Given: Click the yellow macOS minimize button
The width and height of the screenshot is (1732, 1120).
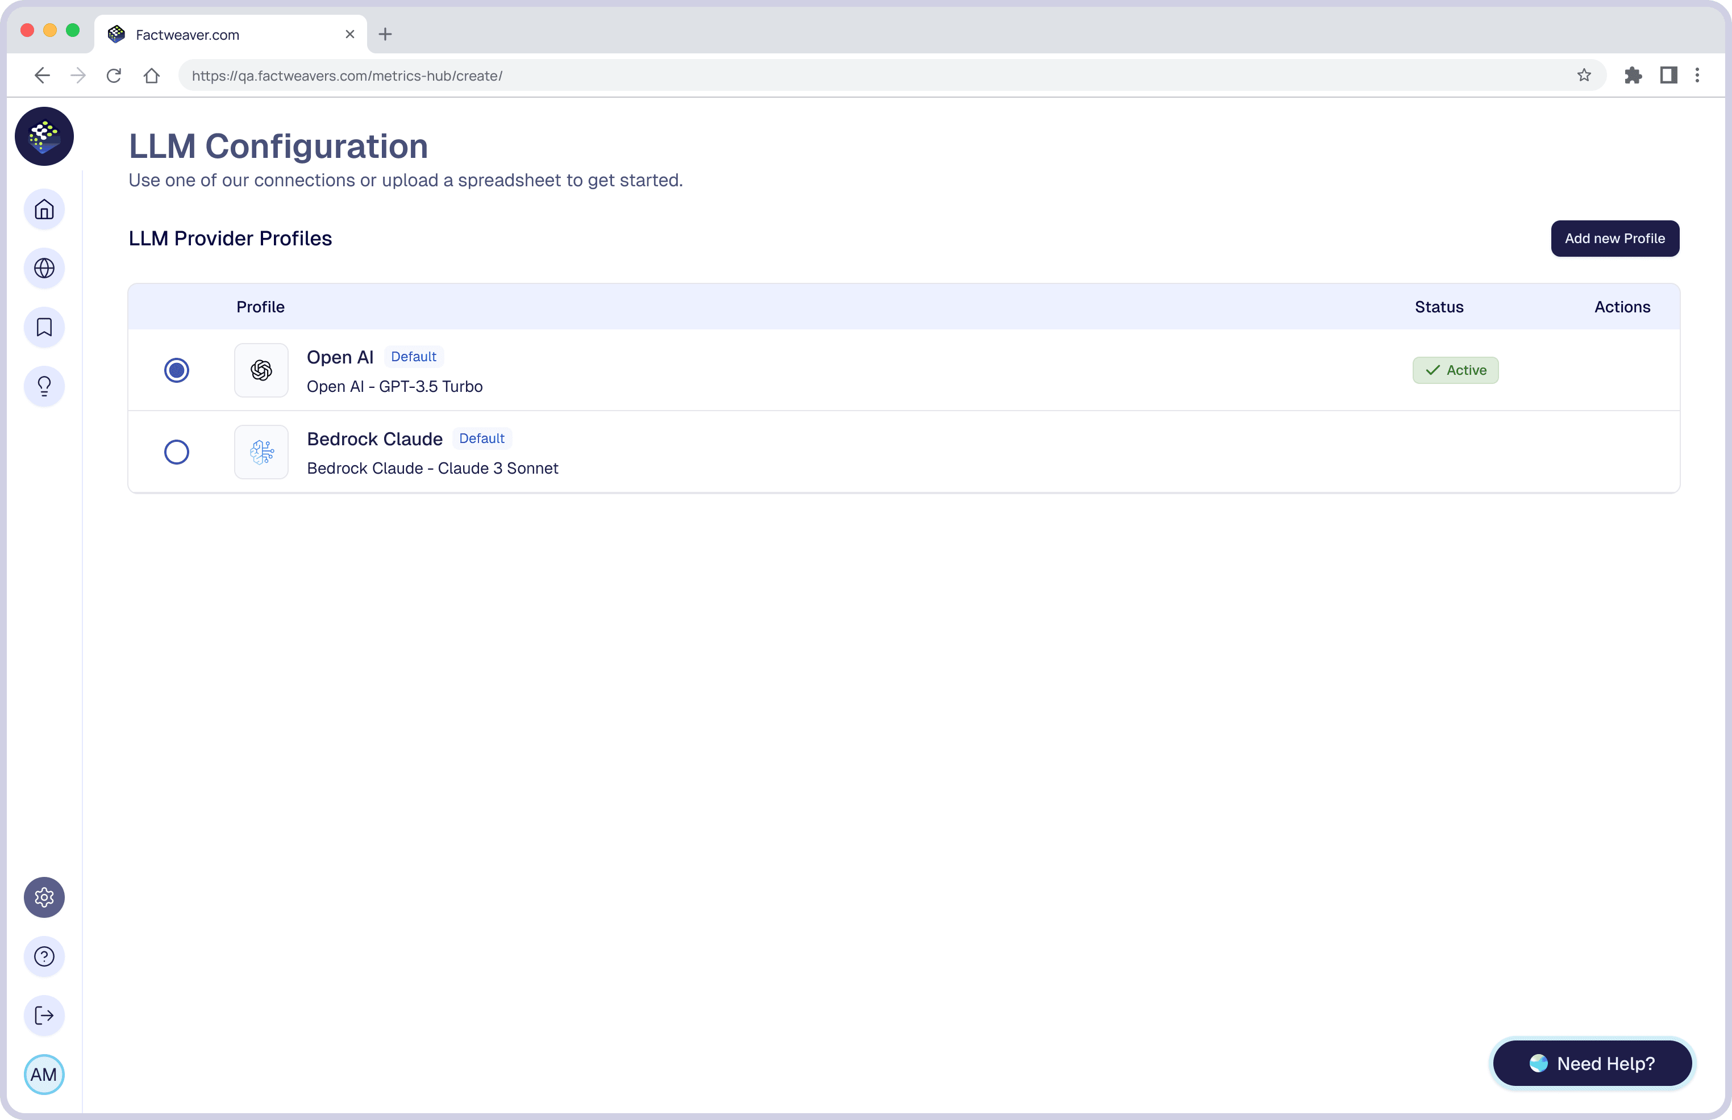Looking at the screenshot, I should [x=50, y=30].
